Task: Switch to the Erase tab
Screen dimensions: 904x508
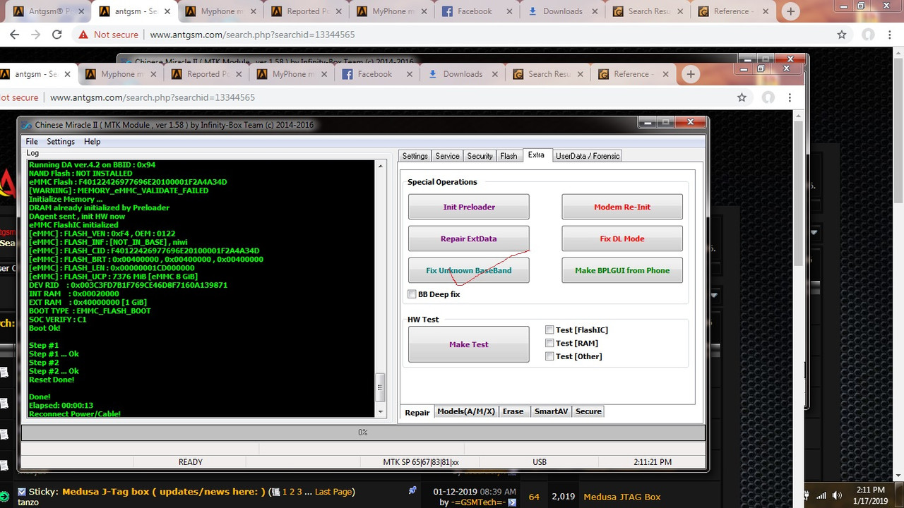Action: 513,411
